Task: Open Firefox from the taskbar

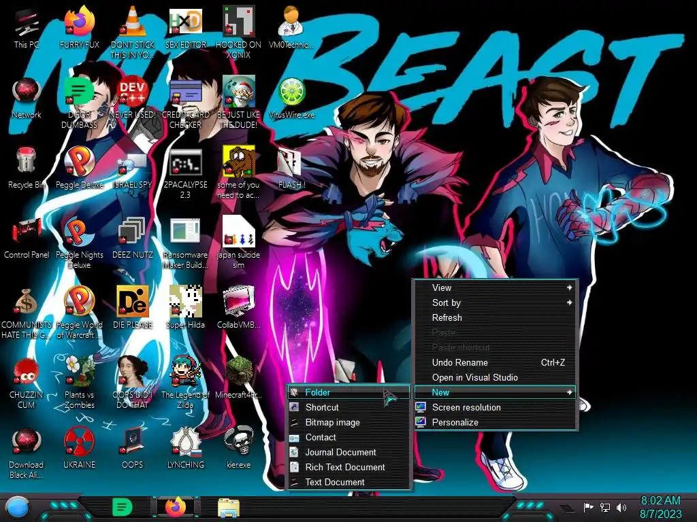Action: point(176,507)
